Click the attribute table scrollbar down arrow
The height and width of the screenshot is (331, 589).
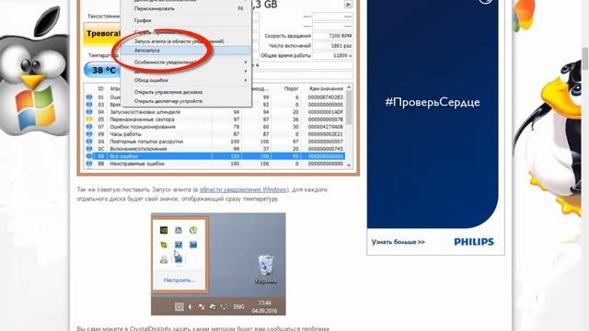(349, 165)
